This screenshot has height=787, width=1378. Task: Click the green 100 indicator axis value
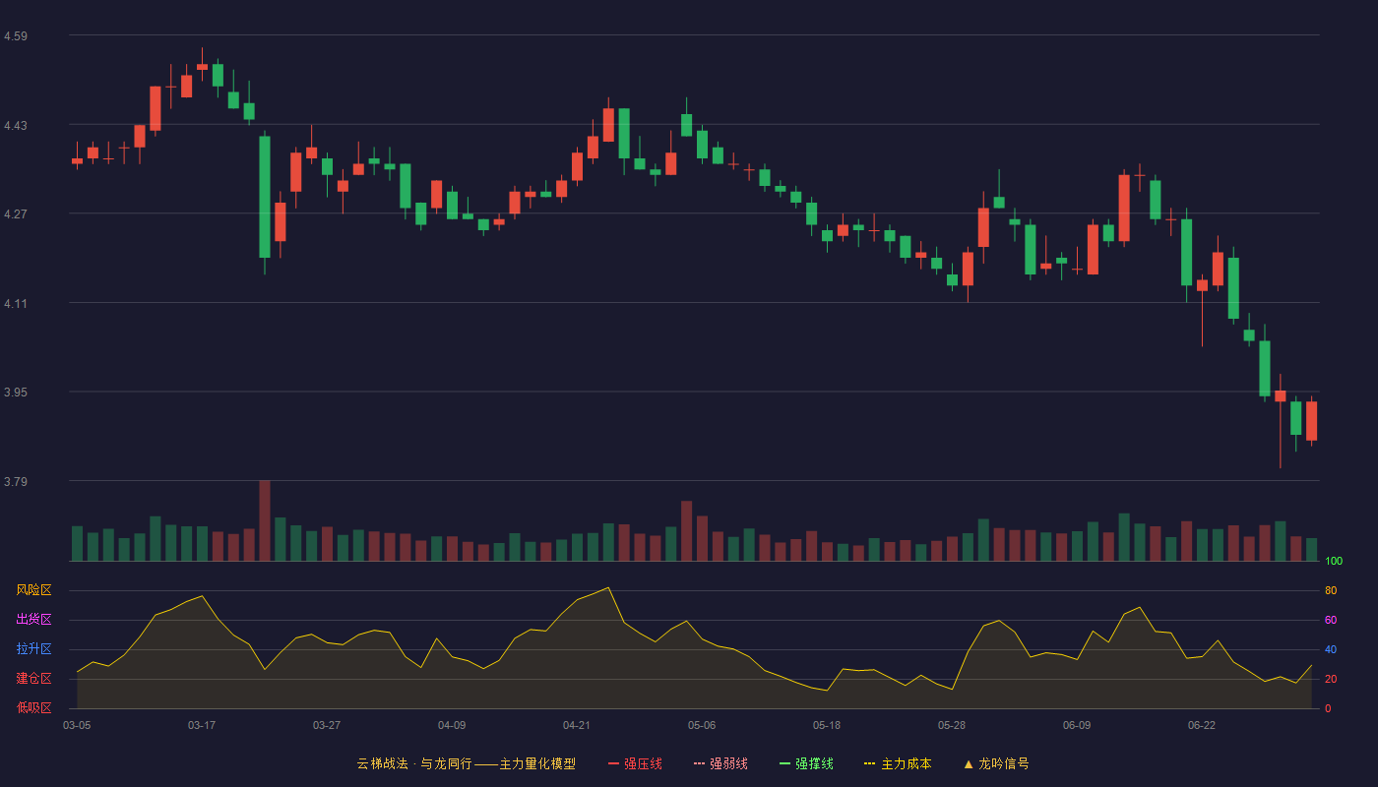click(1334, 561)
